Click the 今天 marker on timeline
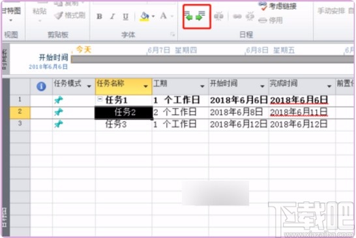 [x=83, y=50]
